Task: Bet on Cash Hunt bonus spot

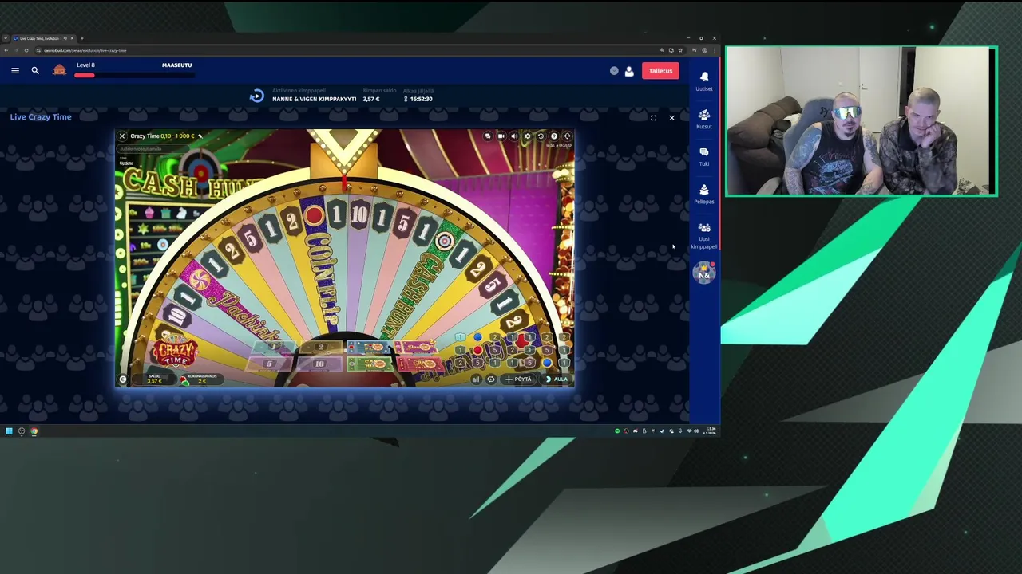Action: (370, 364)
